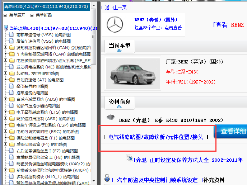Click 包含88个车型，点击查看 link
This screenshot has width=247, height=185.
(158, 28)
